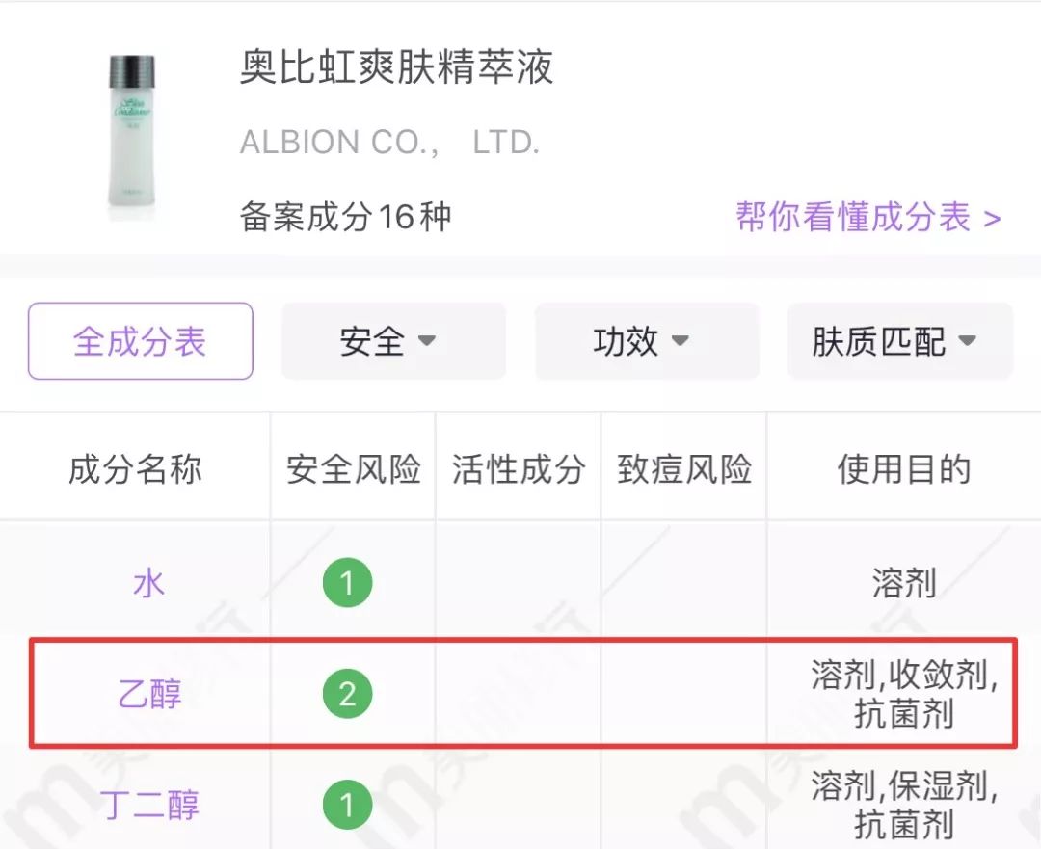The width and height of the screenshot is (1041, 849).
Task: Click the 备案成分16种 text
Action: 345,218
